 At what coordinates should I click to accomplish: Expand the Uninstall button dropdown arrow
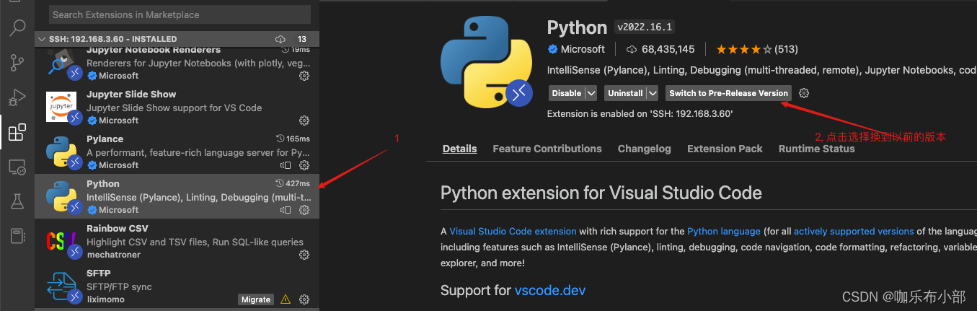pyautogui.click(x=653, y=93)
